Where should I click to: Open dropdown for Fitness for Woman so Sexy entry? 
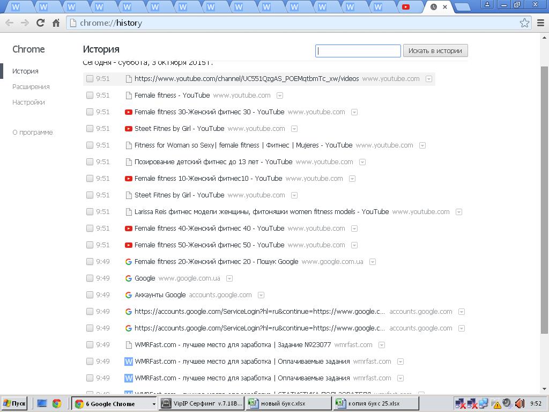[422, 146]
